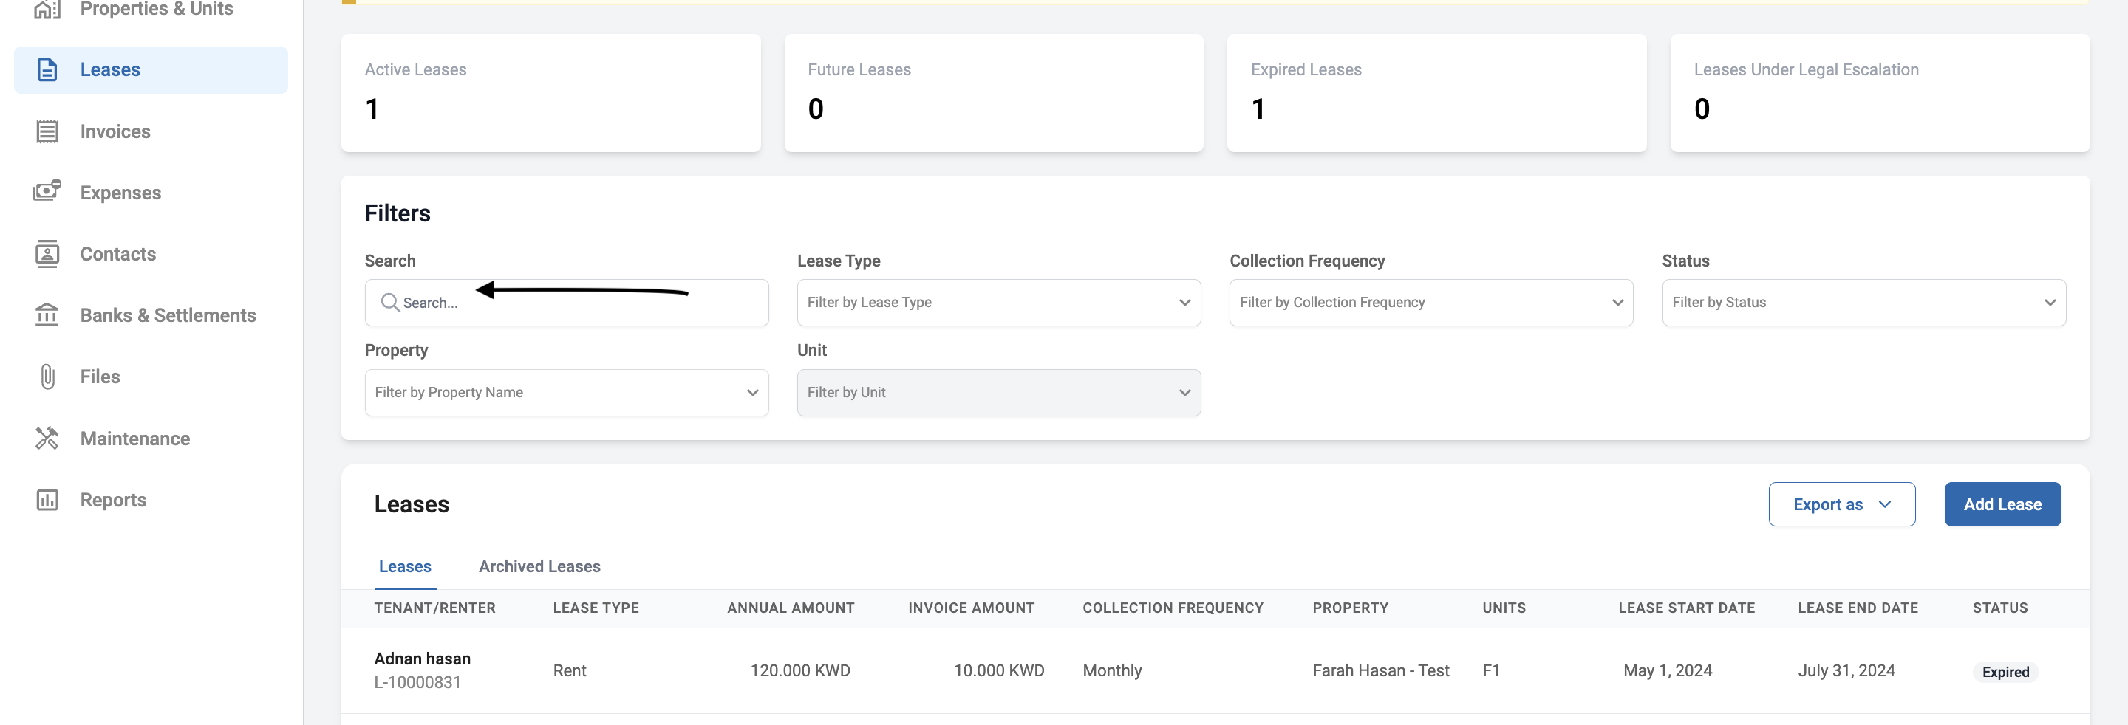
Task: Click the Add Lease button
Action: click(2002, 504)
